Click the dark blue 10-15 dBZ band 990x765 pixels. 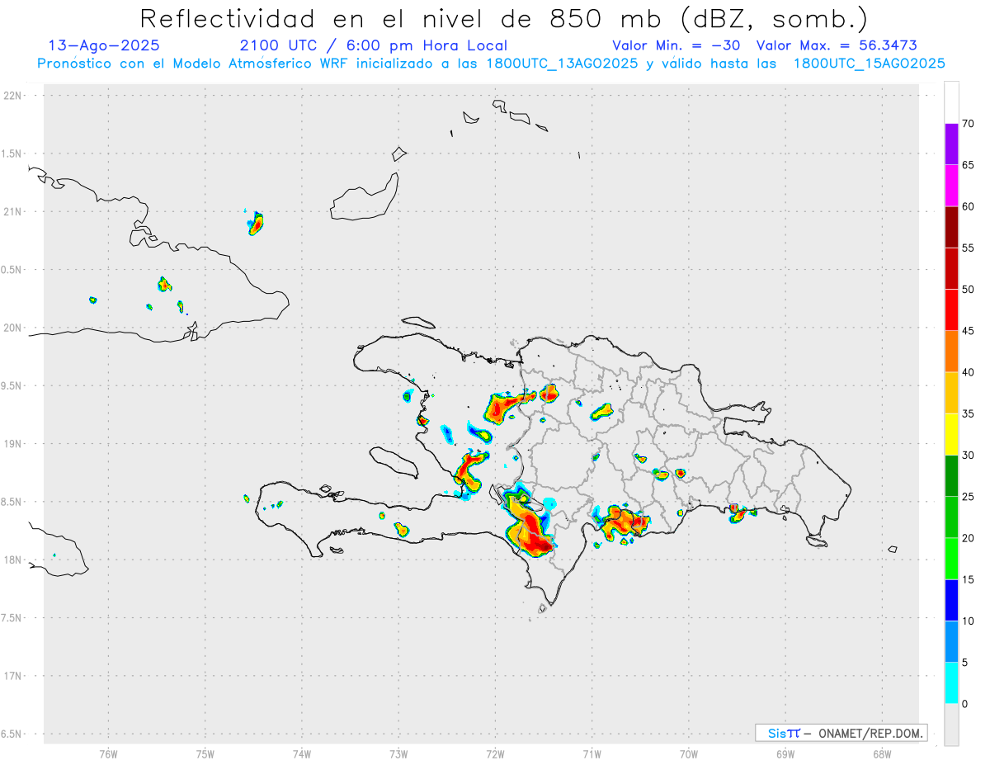[x=951, y=600]
